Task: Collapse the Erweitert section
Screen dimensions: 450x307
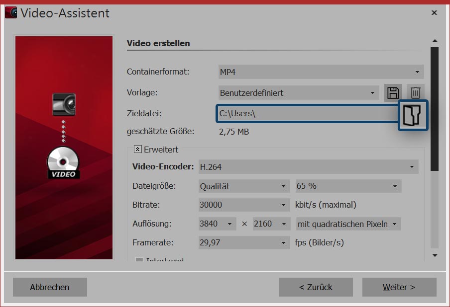Action: click(138, 149)
